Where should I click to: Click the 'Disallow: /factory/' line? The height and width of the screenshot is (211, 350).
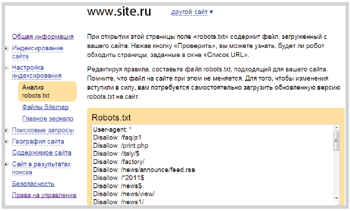click(119, 162)
